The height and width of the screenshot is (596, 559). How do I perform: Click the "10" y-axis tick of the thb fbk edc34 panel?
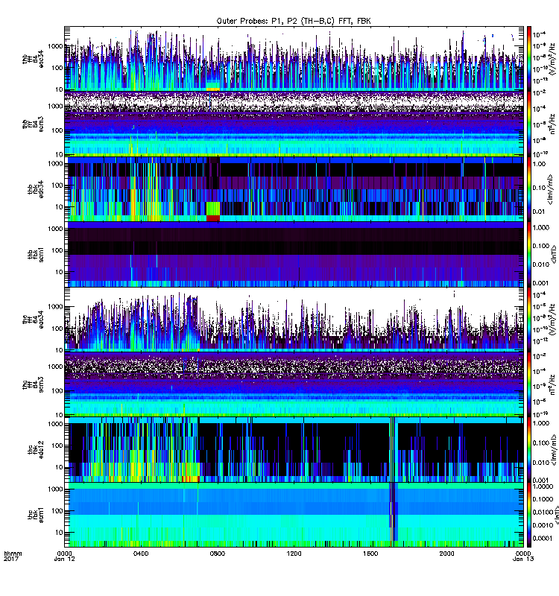[x=60, y=207]
